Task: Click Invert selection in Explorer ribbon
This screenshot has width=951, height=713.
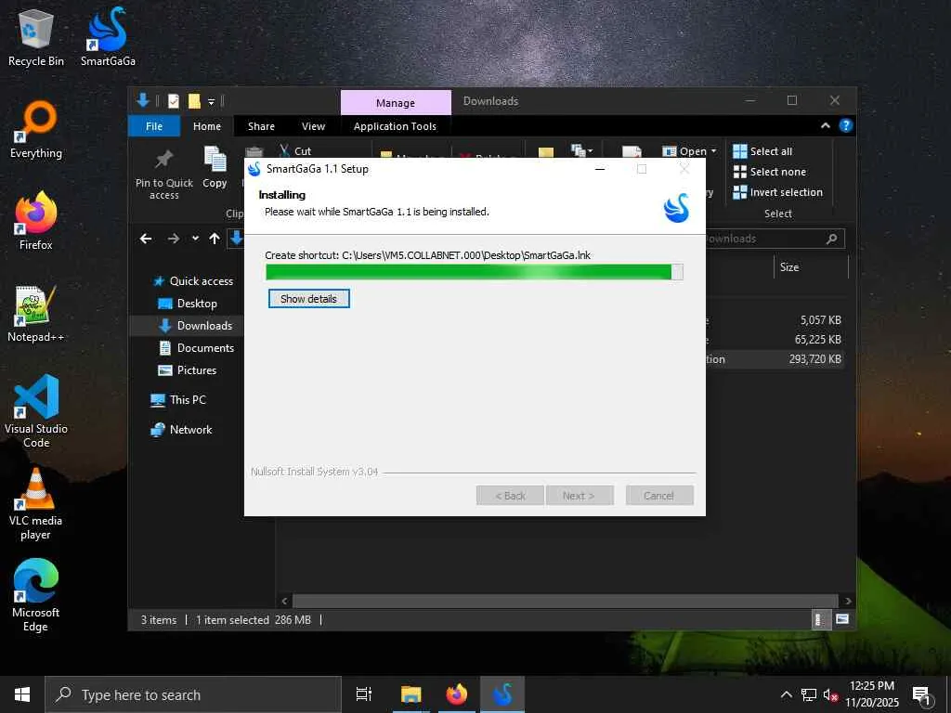Action: click(x=777, y=192)
